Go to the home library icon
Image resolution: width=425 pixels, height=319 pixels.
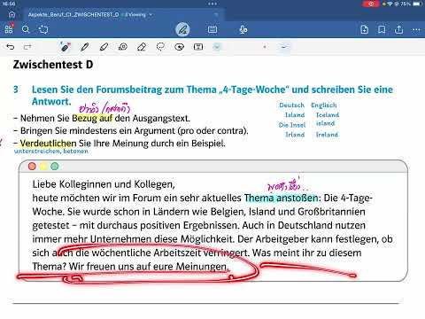point(12,14)
